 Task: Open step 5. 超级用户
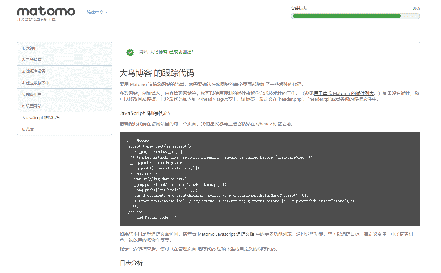click(64, 95)
